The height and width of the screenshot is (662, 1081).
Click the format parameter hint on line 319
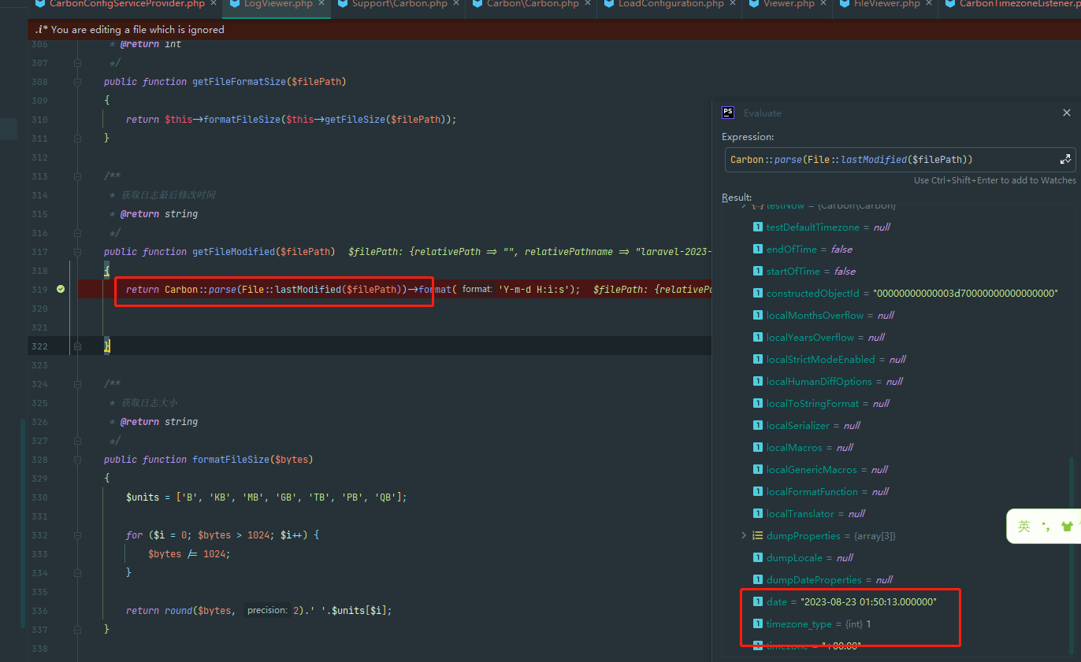pyautogui.click(x=477, y=290)
